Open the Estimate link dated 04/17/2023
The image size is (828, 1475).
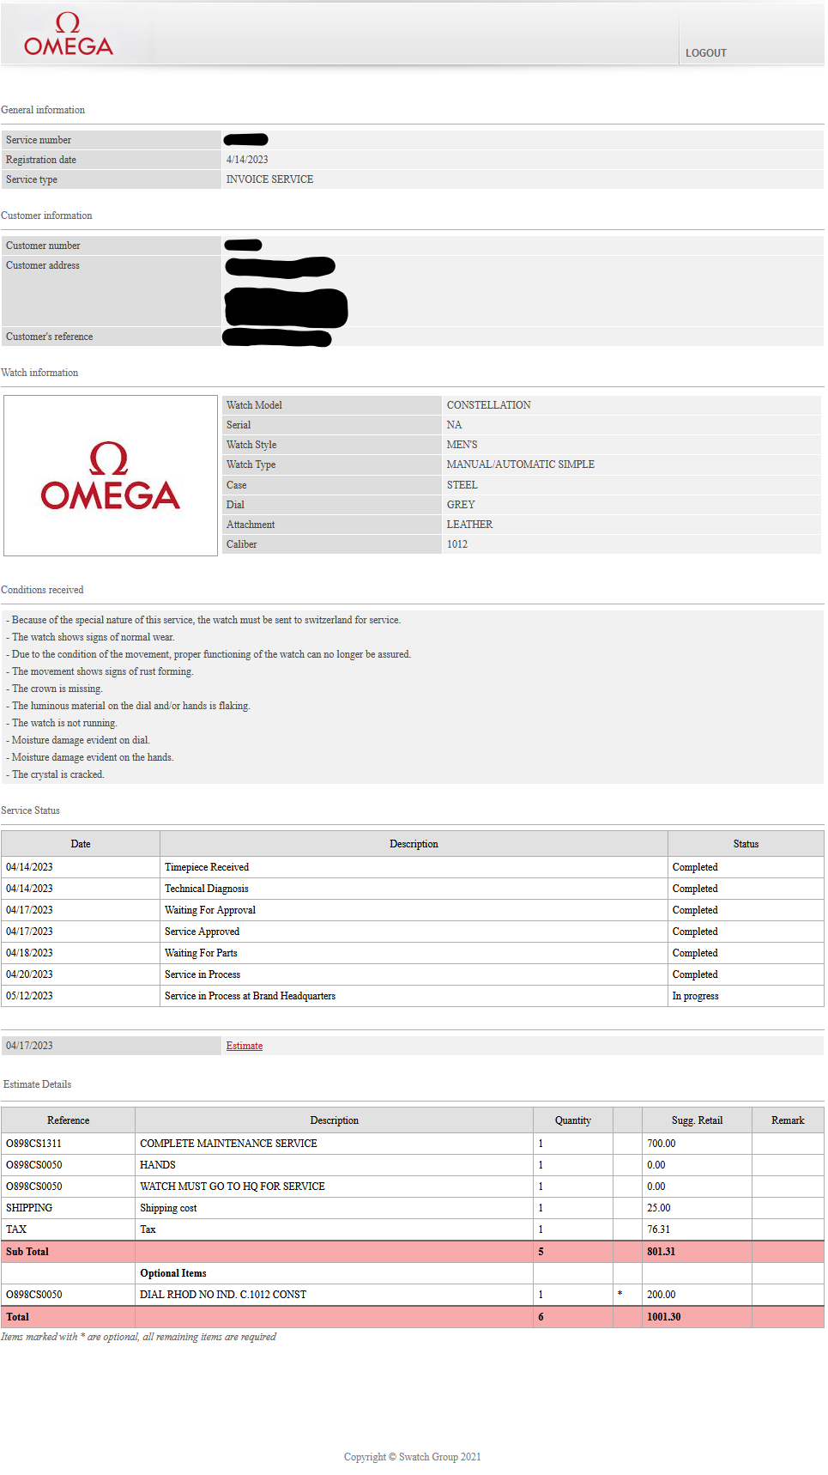[x=245, y=1046]
